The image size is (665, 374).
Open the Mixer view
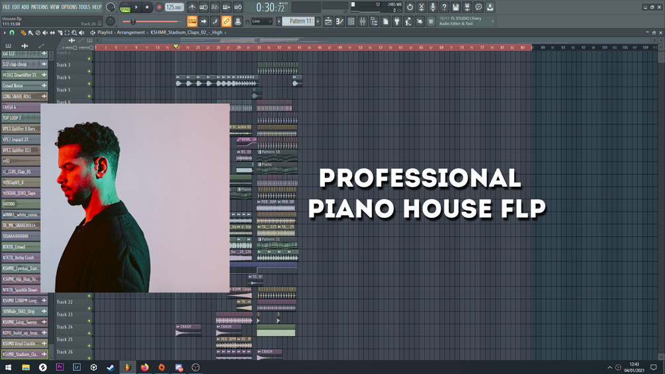363,21
